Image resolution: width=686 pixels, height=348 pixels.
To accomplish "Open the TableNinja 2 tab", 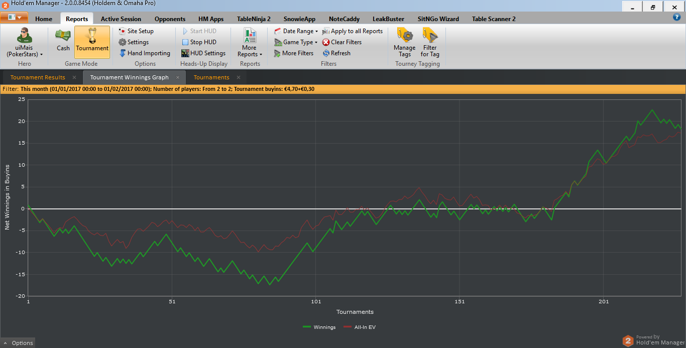I will click(x=254, y=19).
